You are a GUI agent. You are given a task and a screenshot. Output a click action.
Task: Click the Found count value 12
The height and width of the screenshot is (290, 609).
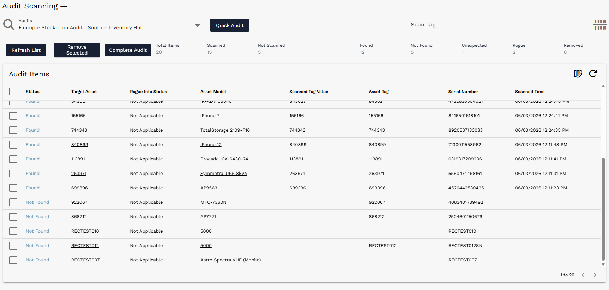click(x=362, y=52)
